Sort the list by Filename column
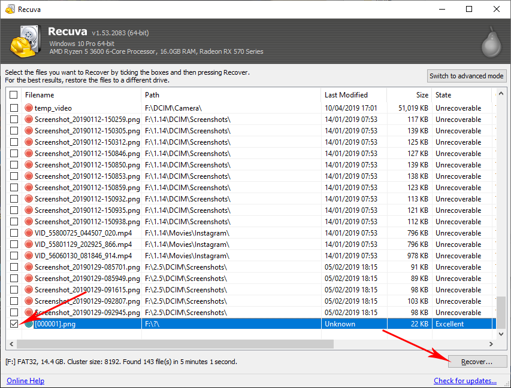The image size is (511, 388). 81,95
